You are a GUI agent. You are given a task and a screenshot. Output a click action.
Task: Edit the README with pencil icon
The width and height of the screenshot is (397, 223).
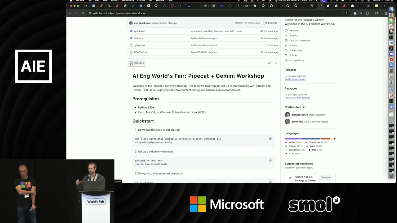pos(269,63)
